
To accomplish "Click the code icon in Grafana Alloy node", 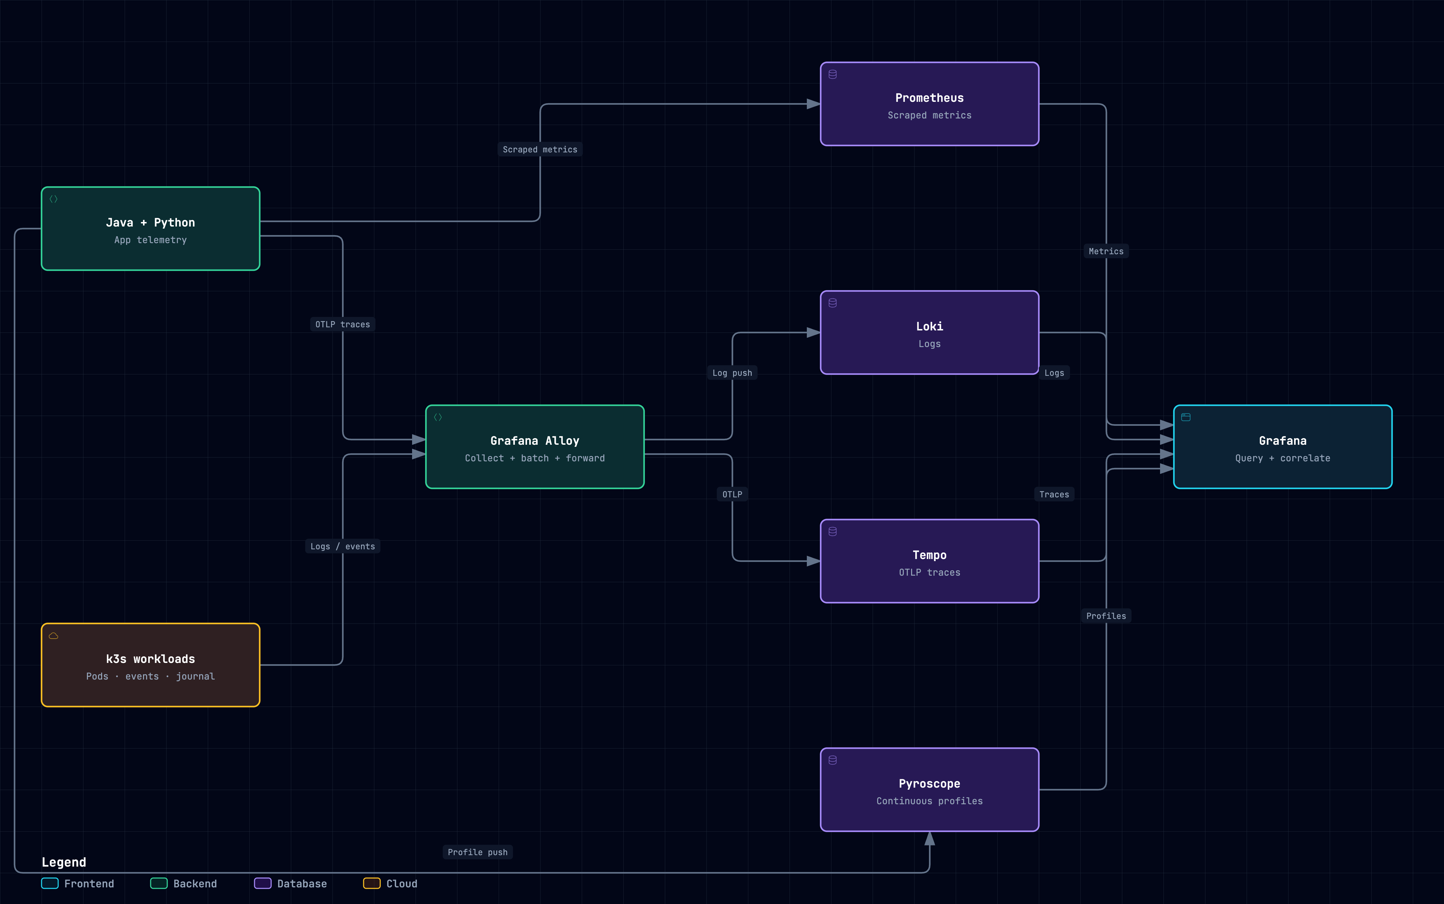I will pos(437,417).
